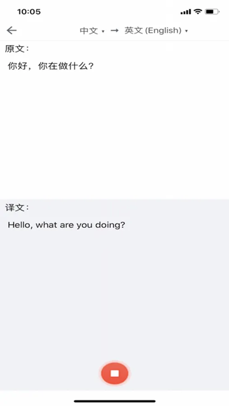Screen dimensions: 229x406
Task: Tap the battery status icon
Action: point(212,12)
